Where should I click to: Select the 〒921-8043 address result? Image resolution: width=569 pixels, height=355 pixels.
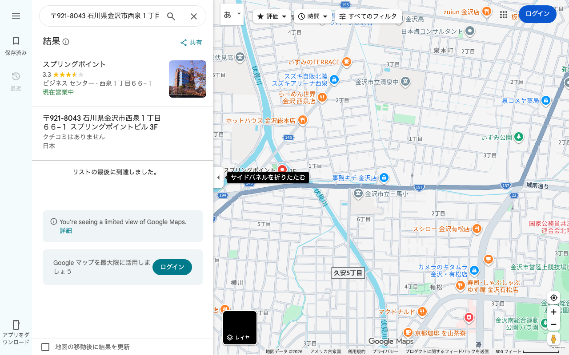click(123, 132)
